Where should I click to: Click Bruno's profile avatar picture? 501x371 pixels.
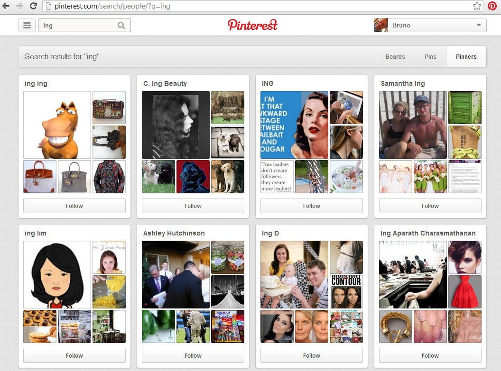pyautogui.click(x=381, y=25)
